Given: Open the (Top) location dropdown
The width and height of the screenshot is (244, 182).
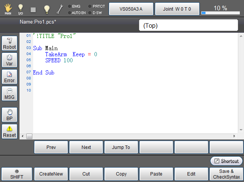Looking at the screenshot, I should pos(188,25).
